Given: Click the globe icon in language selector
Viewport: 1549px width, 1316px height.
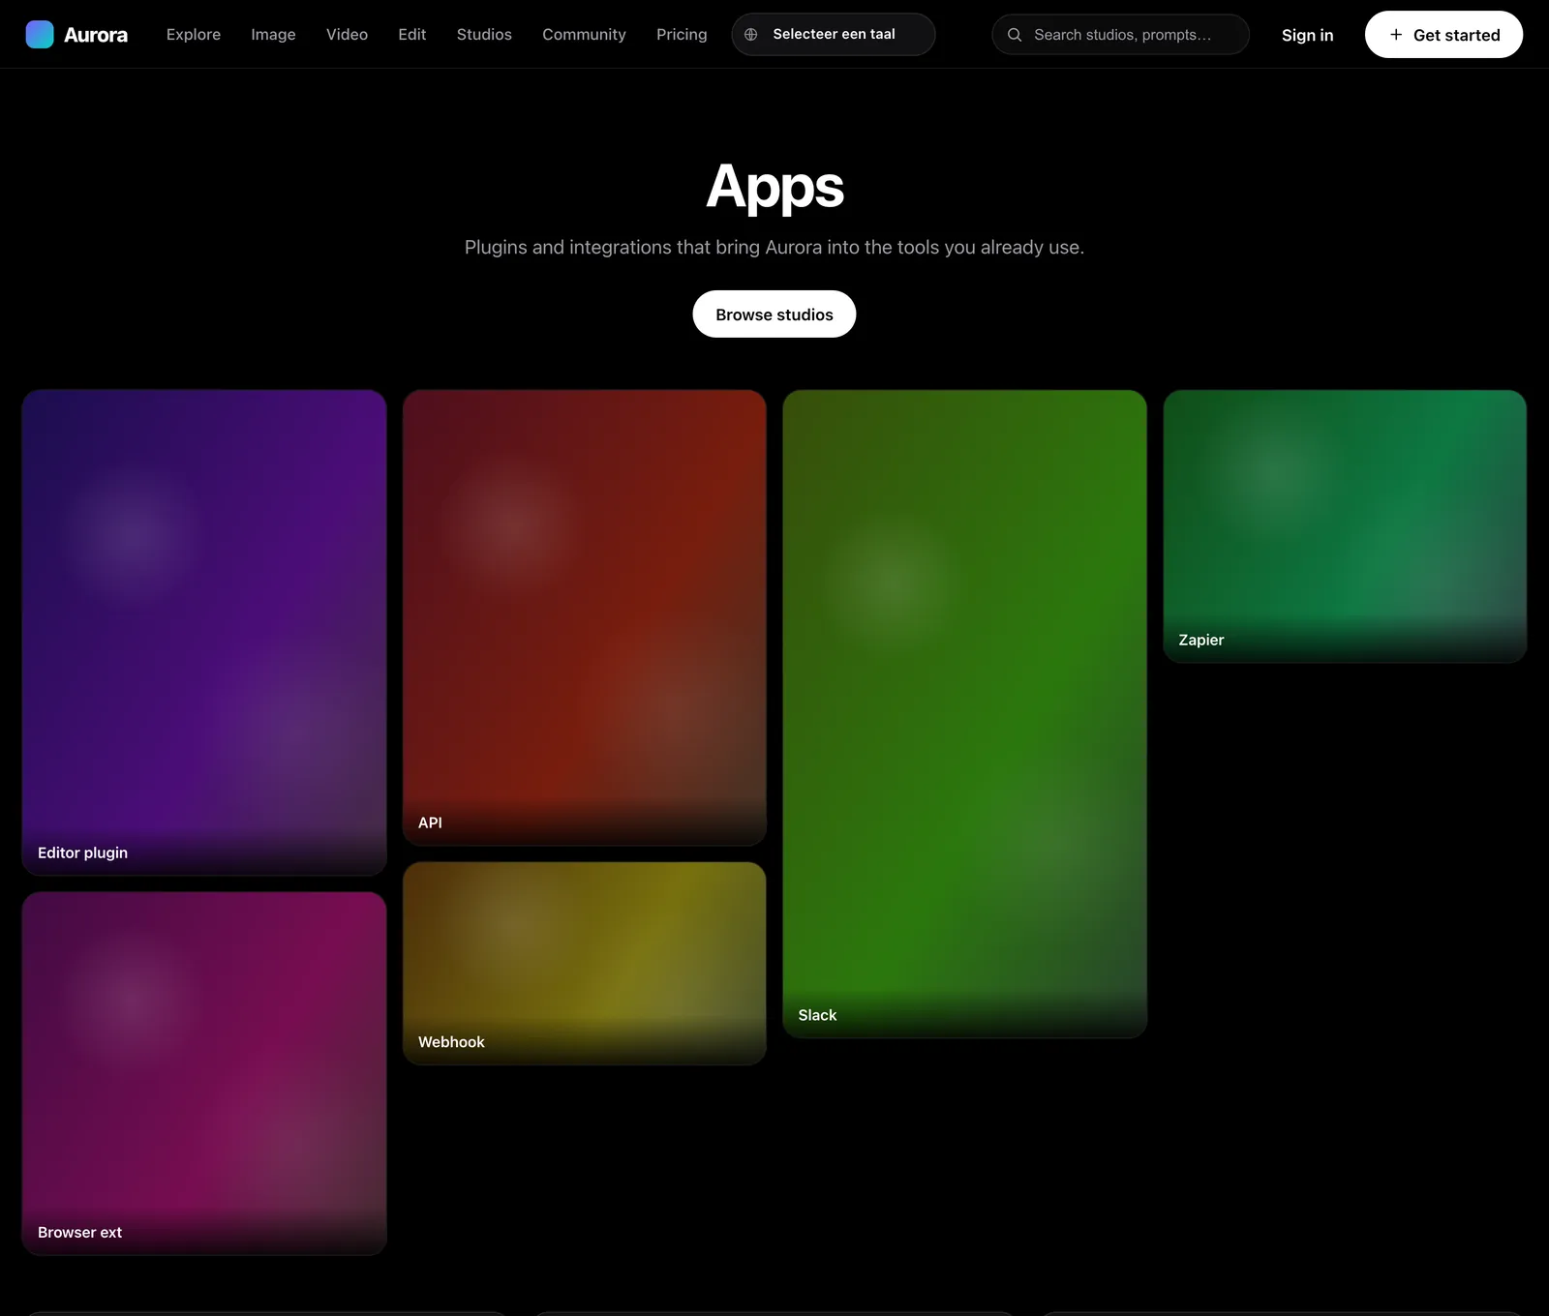Looking at the screenshot, I should tap(750, 35).
